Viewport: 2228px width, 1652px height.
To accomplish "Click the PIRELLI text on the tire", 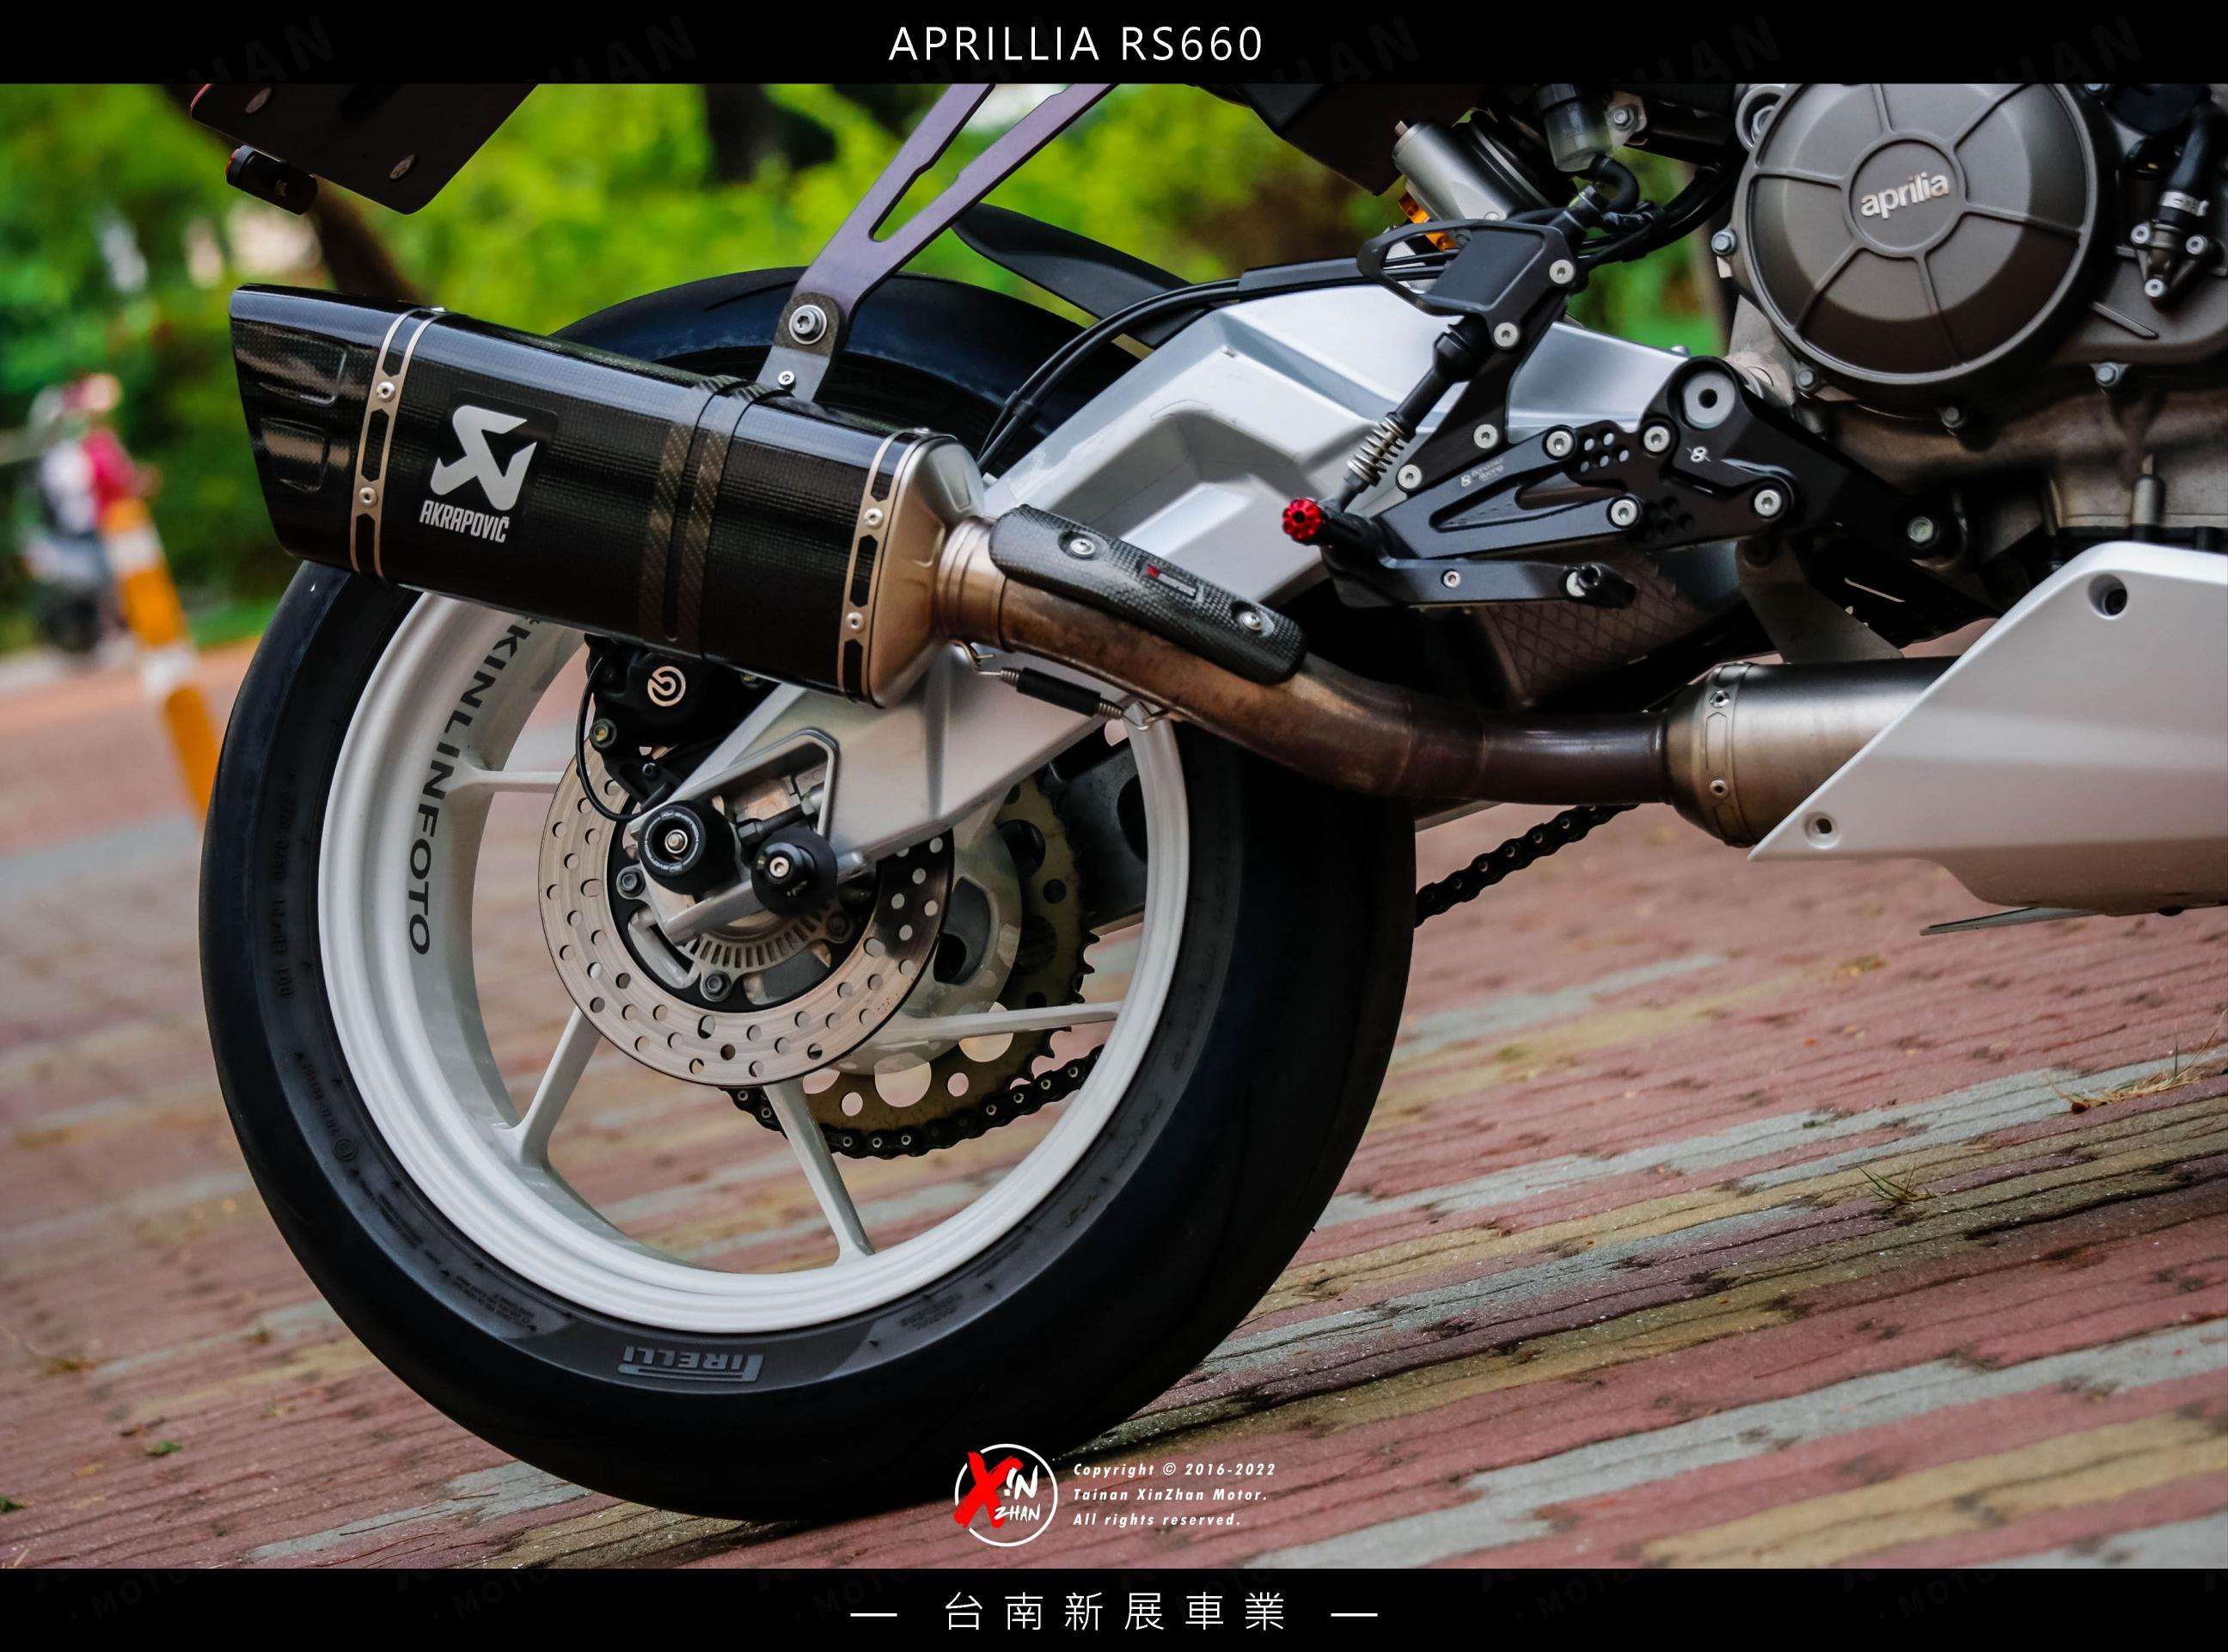I will (692, 1365).
